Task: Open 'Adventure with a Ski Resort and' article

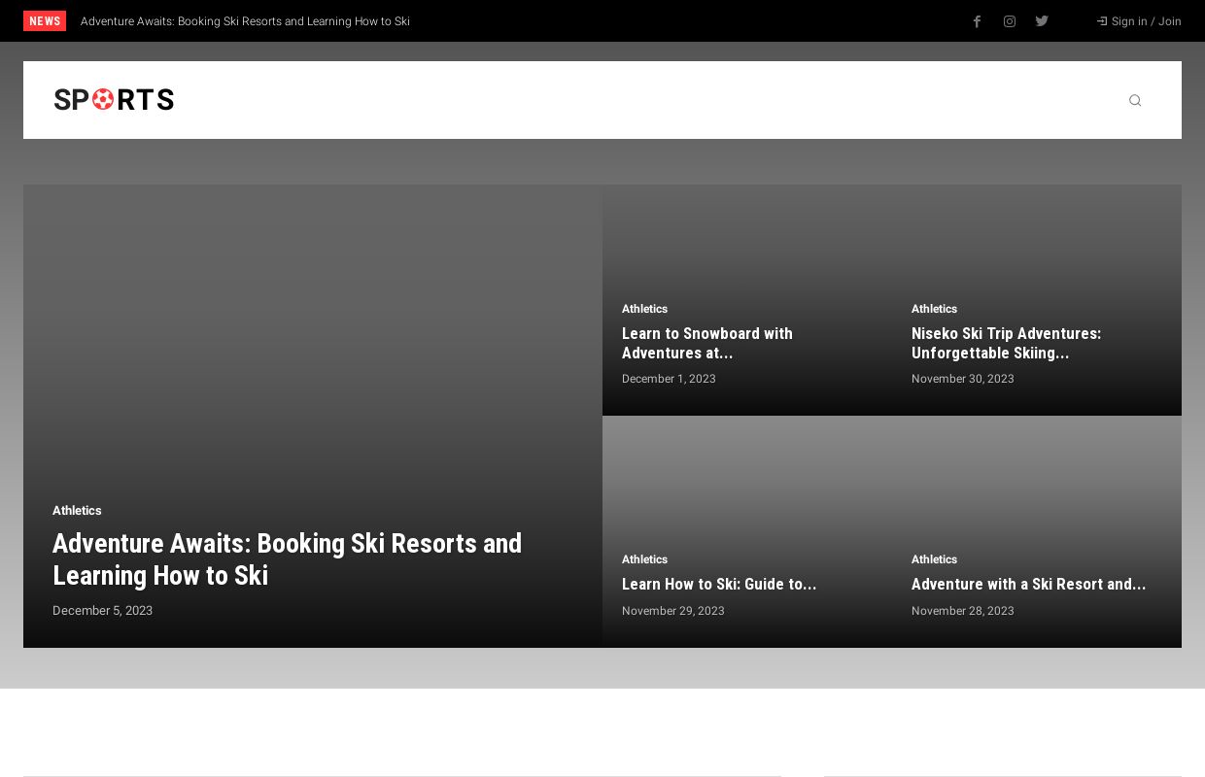Action: click(x=1028, y=584)
